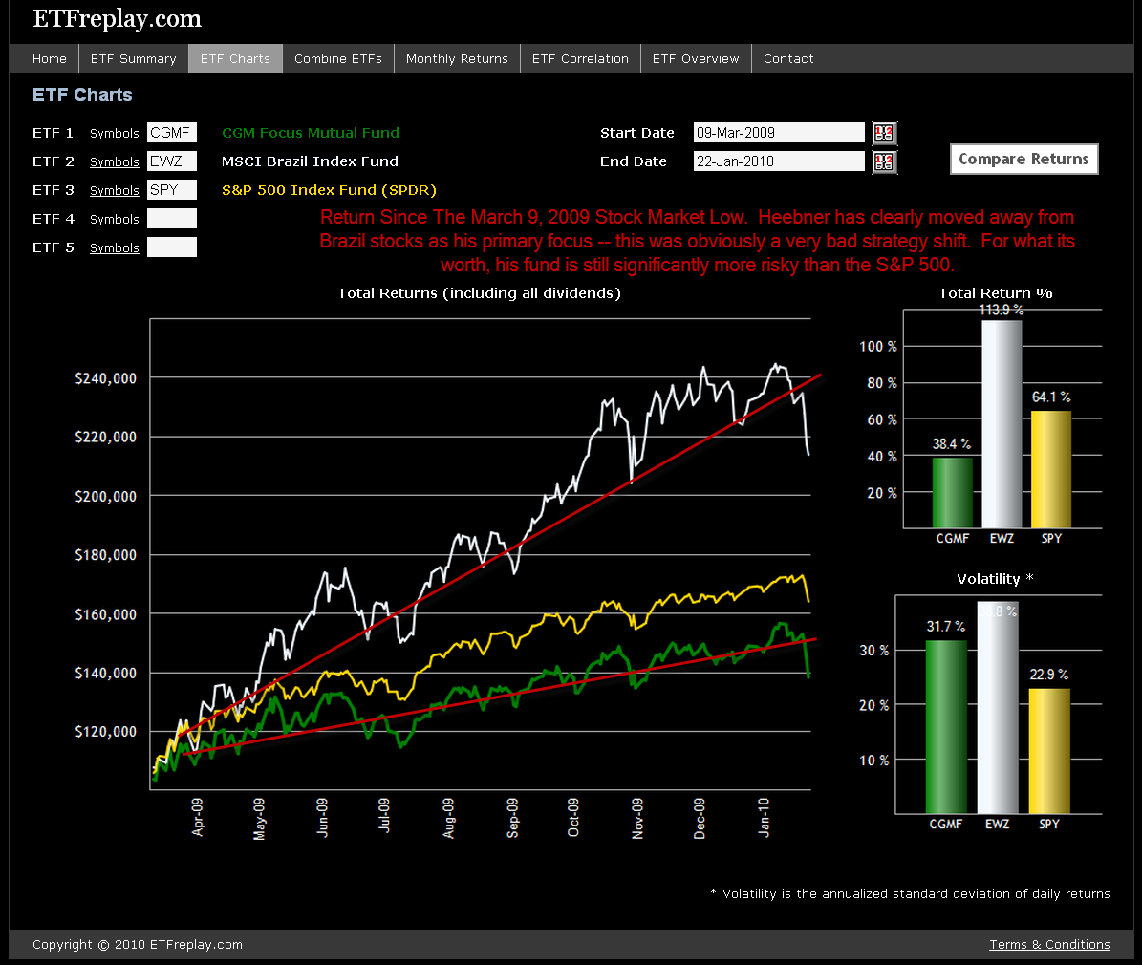Open the Symbols link for ETF 5
1142x965 pixels.
[115, 247]
